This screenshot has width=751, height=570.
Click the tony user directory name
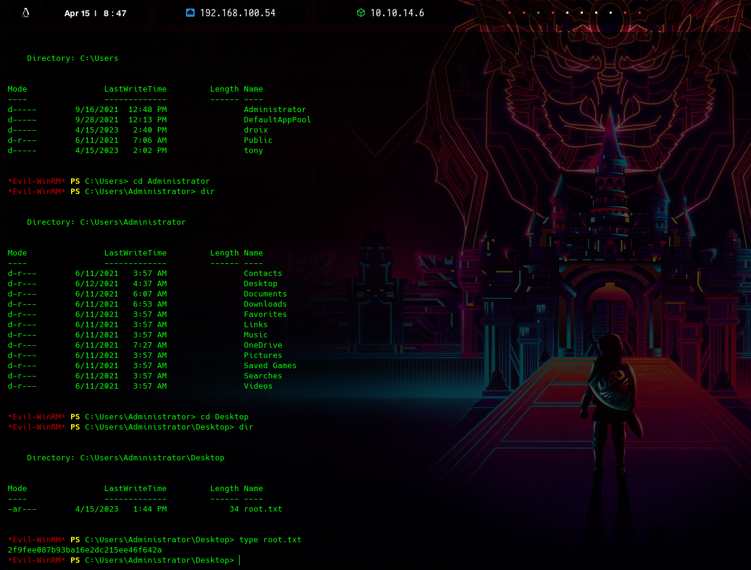[254, 151]
